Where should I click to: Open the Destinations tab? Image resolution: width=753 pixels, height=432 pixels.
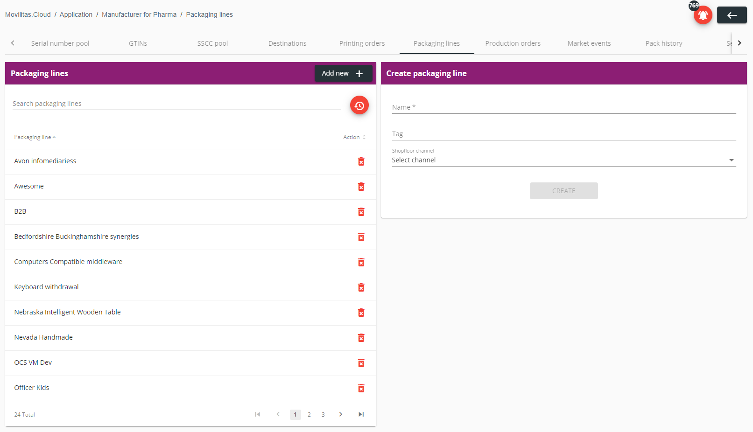pos(288,43)
